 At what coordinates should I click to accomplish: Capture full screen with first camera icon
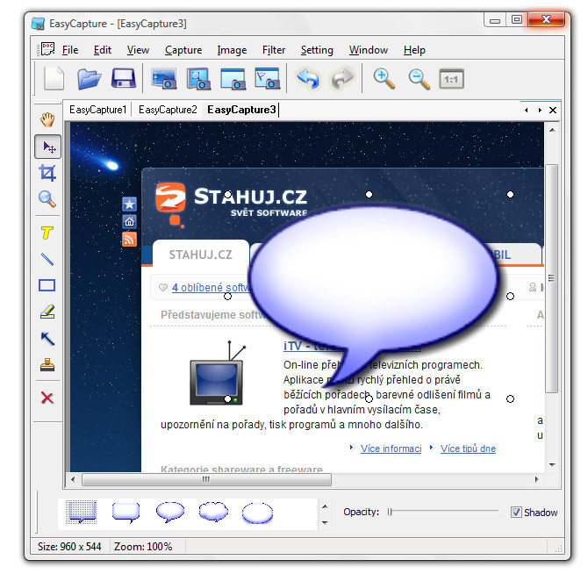coord(164,79)
